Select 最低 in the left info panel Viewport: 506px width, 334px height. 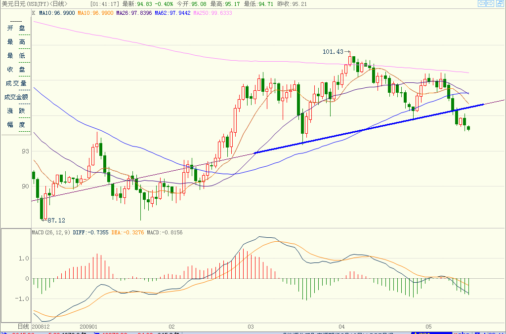coord(16,56)
